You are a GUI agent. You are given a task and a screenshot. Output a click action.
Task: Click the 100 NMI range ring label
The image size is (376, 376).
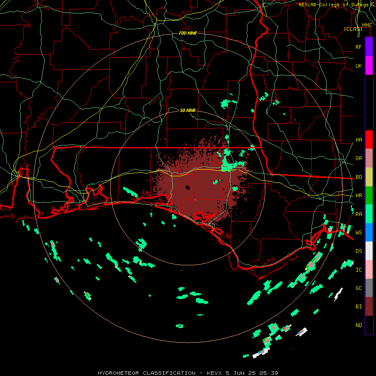(188, 33)
